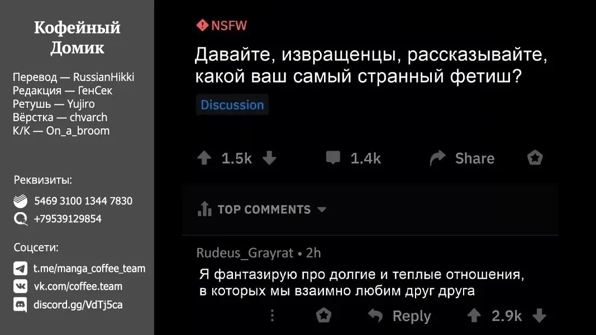The width and height of the screenshot is (596, 335).
Task: Award the Rudeus_Grayrat comment
Action: [x=324, y=316]
